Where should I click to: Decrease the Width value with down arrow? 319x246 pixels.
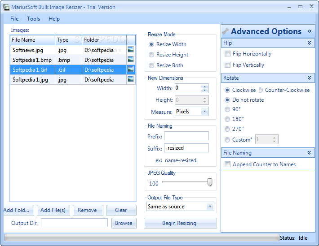tap(205, 90)
